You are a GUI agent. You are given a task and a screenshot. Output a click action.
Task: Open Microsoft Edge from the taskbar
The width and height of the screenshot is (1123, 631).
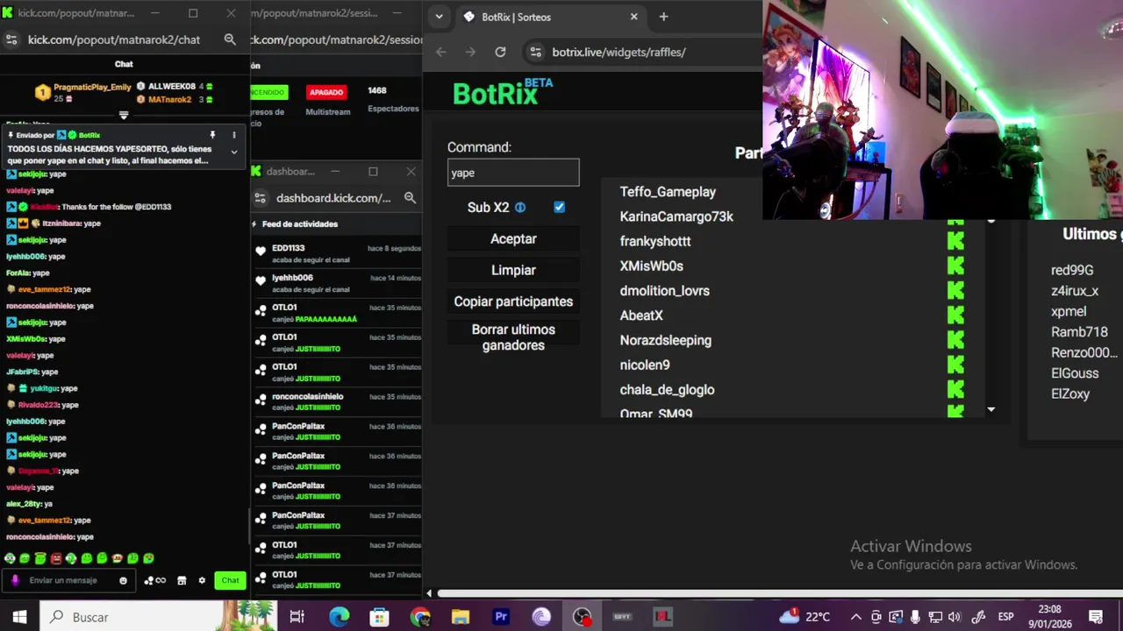click(x=339, y=617)
